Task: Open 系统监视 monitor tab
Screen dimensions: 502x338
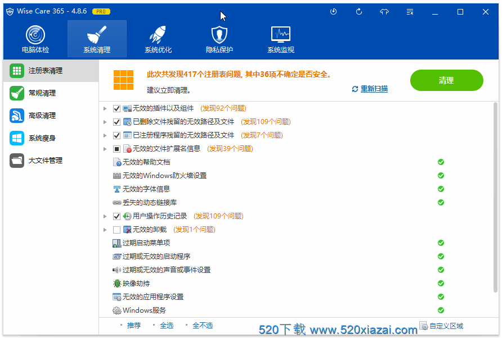Action: (281, 39)
